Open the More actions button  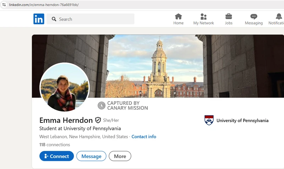click(x=120, y=156)
